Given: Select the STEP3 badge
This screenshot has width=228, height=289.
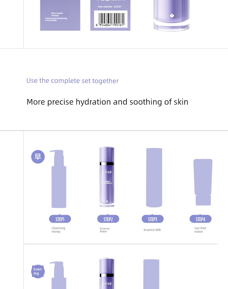Looking at the screenshot, I should click(153, 219).
